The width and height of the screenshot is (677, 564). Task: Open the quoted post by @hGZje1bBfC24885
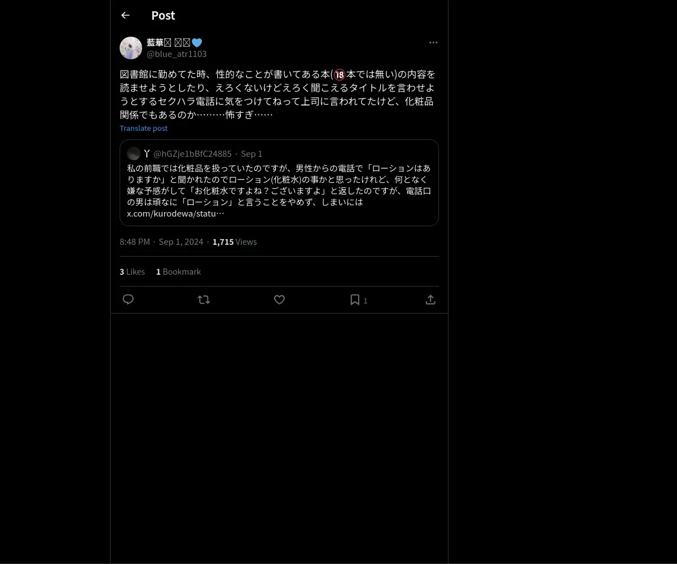click(279, 183)
